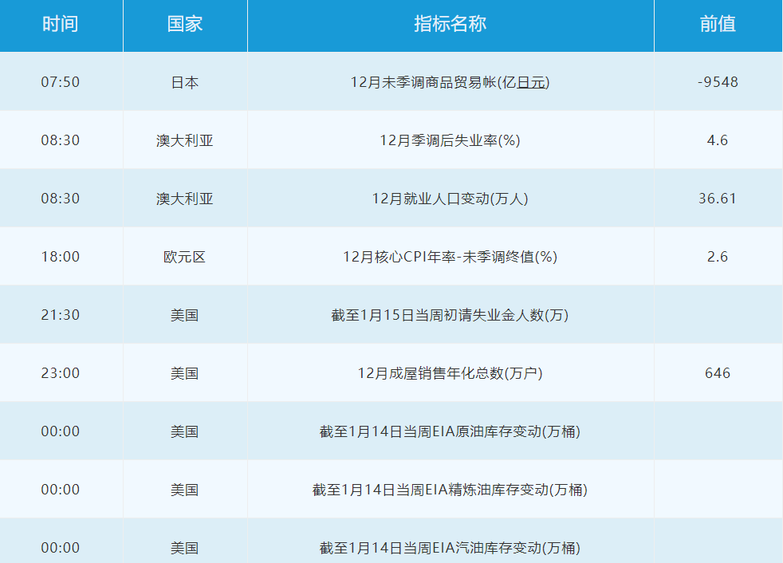Select 美国 in the EIA原油库存 row
Screen dimensions: 783x563
(185, 431)
